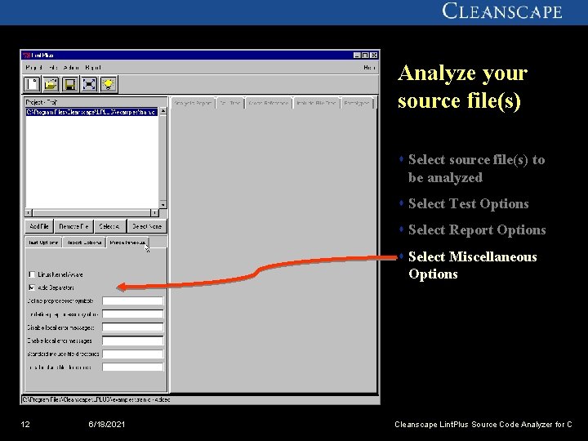Screen dimensions: 588x441
Task: Click the Undefine preprocessor symbols input field
Action: [133, 314]
